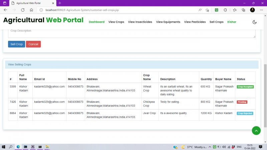Click the Crop Rejected status badge

tap(245, 113)
